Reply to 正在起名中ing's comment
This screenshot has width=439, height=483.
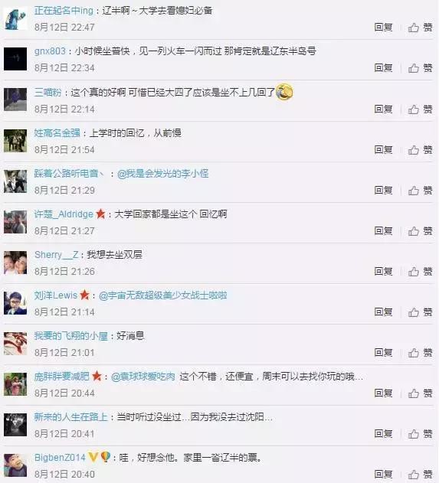click(383, 27)
